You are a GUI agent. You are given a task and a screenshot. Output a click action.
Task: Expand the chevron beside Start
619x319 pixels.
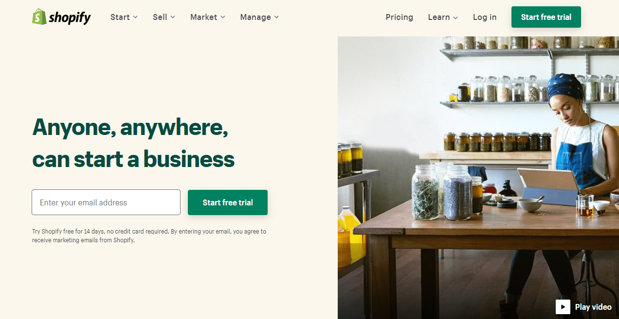(135, 17)
